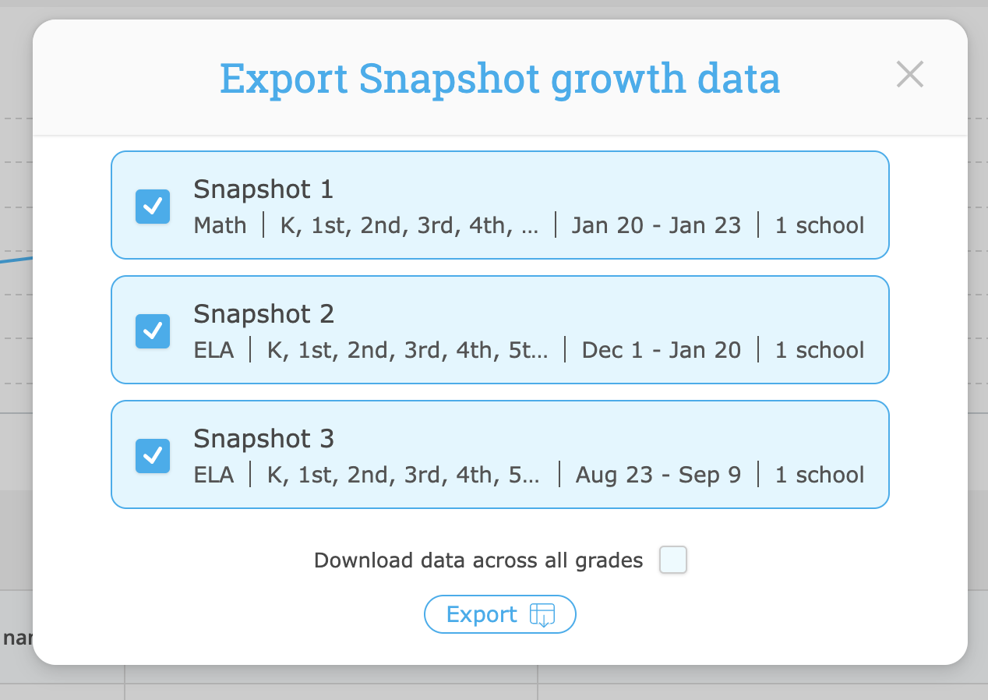Deselect Snapshot 3 from the export list
988x700 pixels.
click(153, 455)
